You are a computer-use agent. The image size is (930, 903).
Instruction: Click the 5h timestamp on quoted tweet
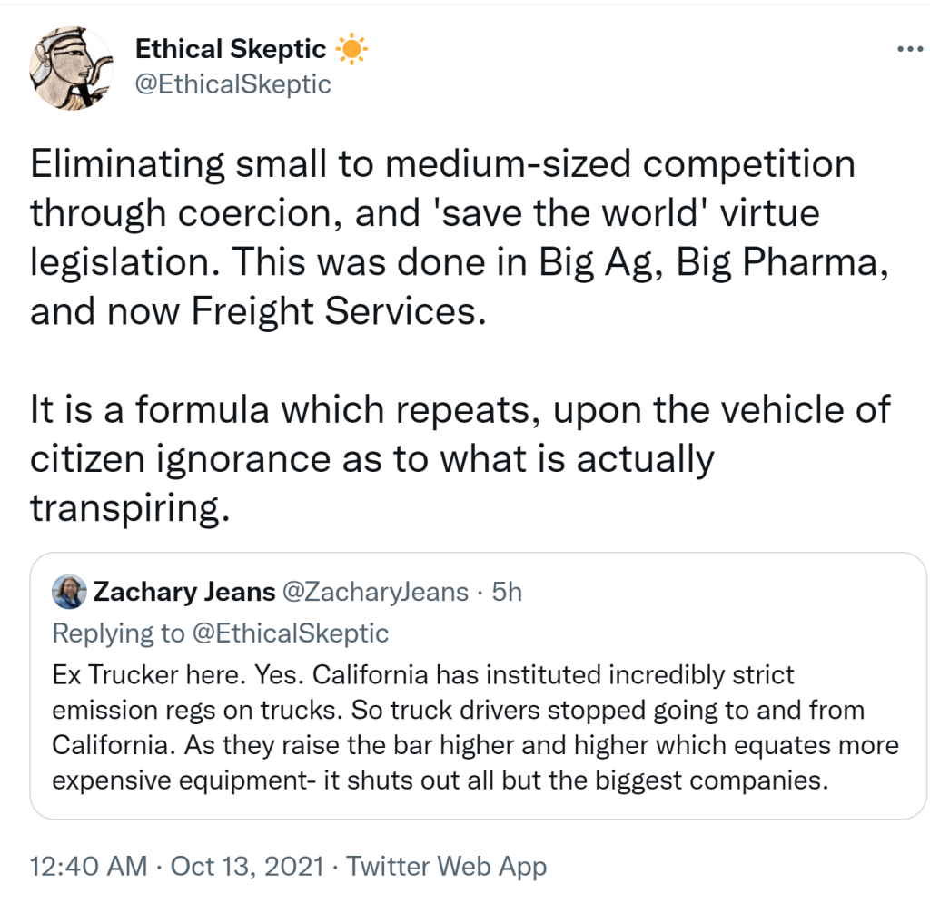click(507, 593)
